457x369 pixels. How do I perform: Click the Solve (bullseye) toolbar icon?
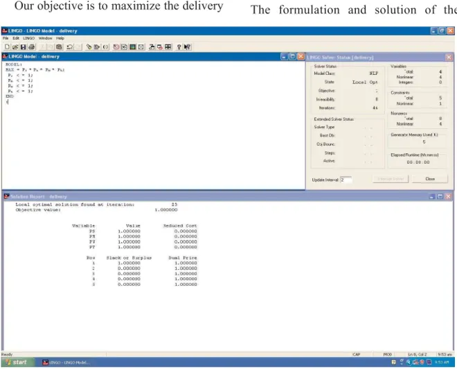(116, 47)
